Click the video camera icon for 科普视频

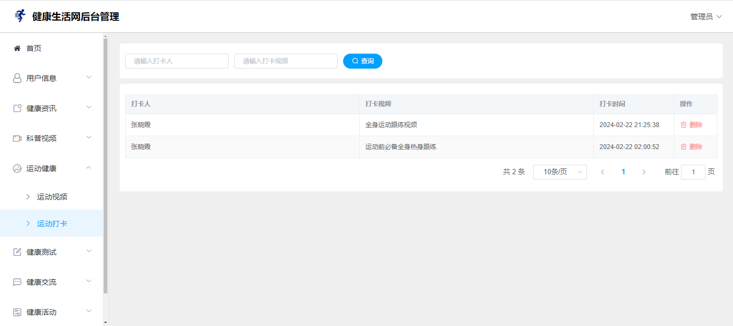[x=17, y=138]
